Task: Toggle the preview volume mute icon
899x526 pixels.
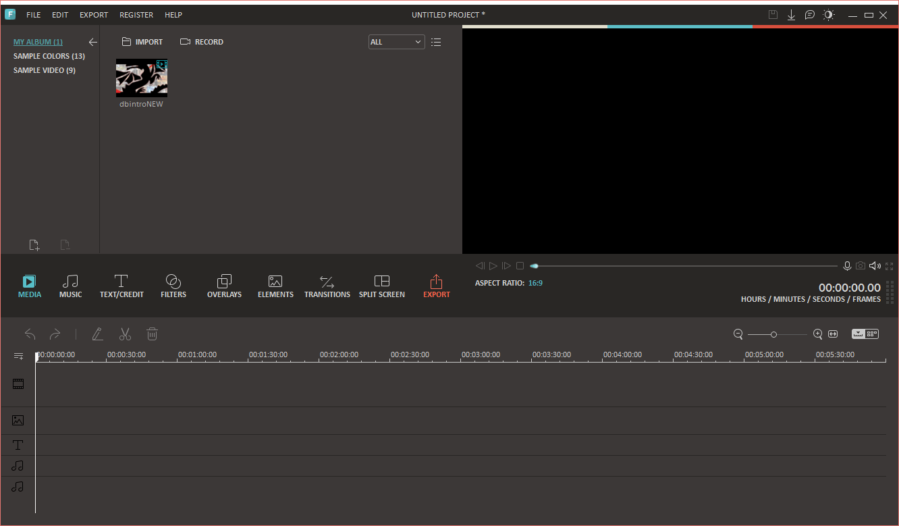Action: 875,266
